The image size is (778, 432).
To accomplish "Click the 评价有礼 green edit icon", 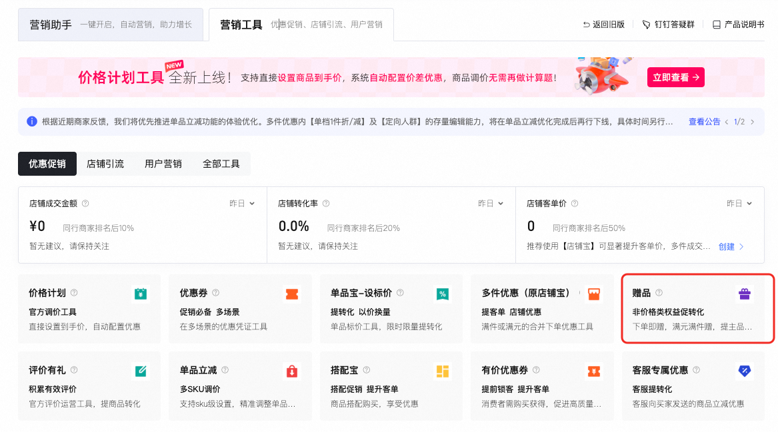I will (x=141, y=371).
